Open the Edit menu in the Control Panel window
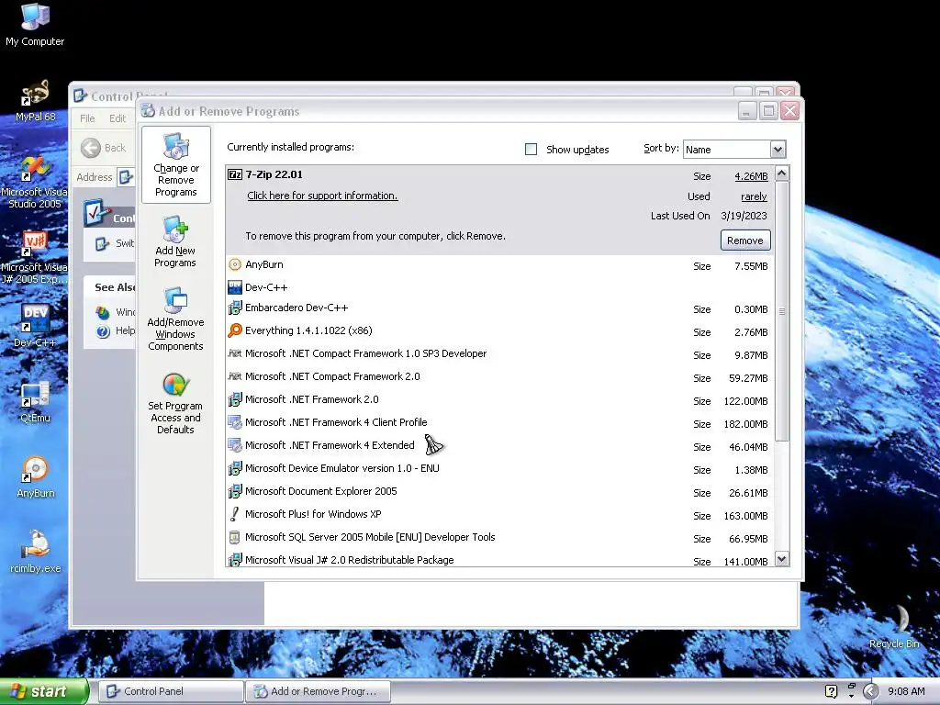The height and width of the screenshot is (705, 940). [117, 118]
